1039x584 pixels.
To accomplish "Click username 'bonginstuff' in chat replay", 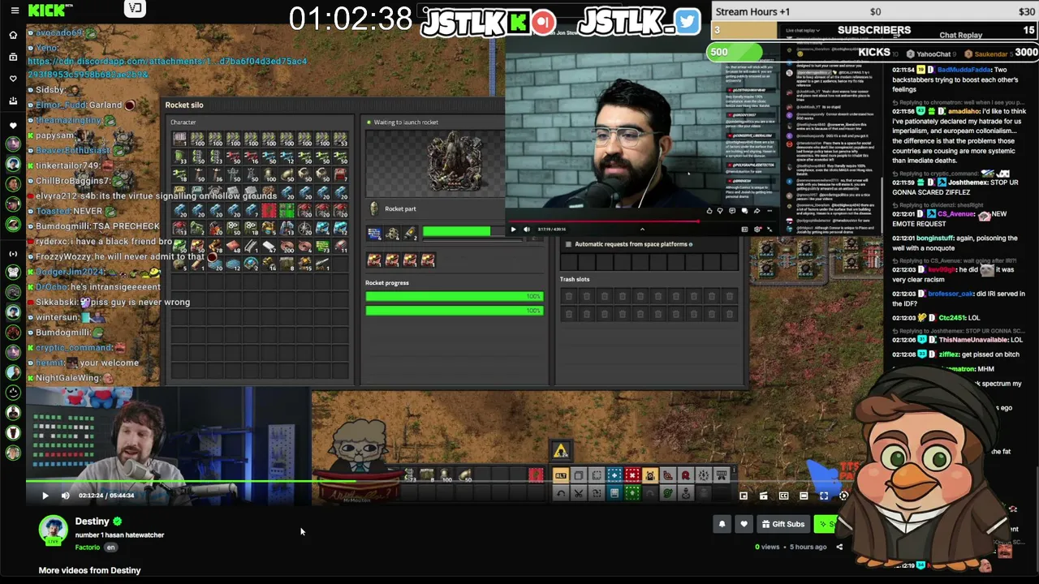I will pyautogui.click(x=935, y=238).
